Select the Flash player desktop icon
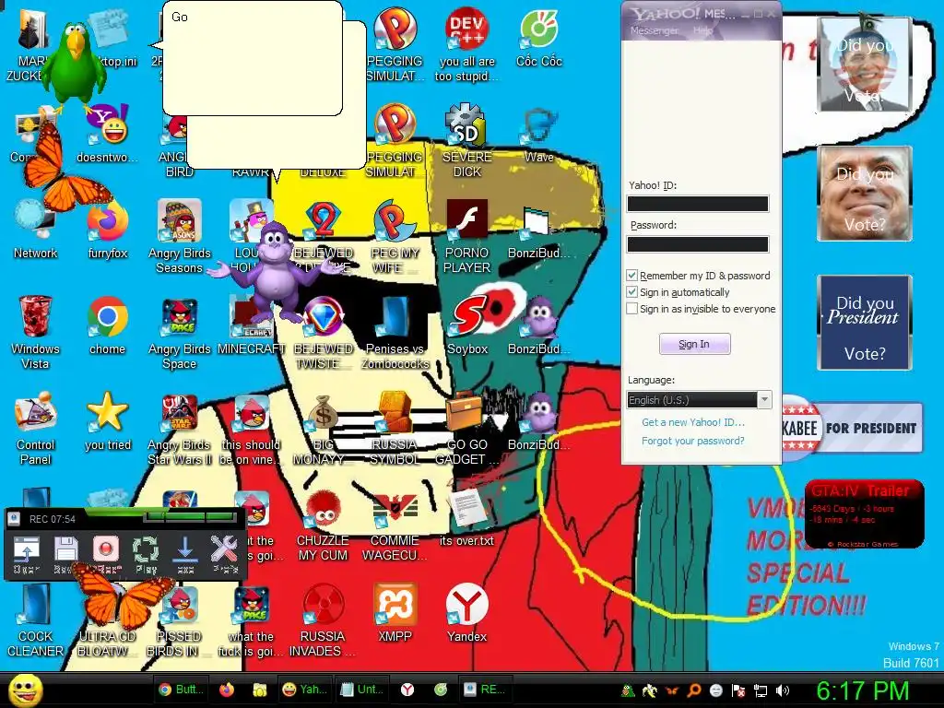Viewport: 944px width, 708px height. pos(466,237)
